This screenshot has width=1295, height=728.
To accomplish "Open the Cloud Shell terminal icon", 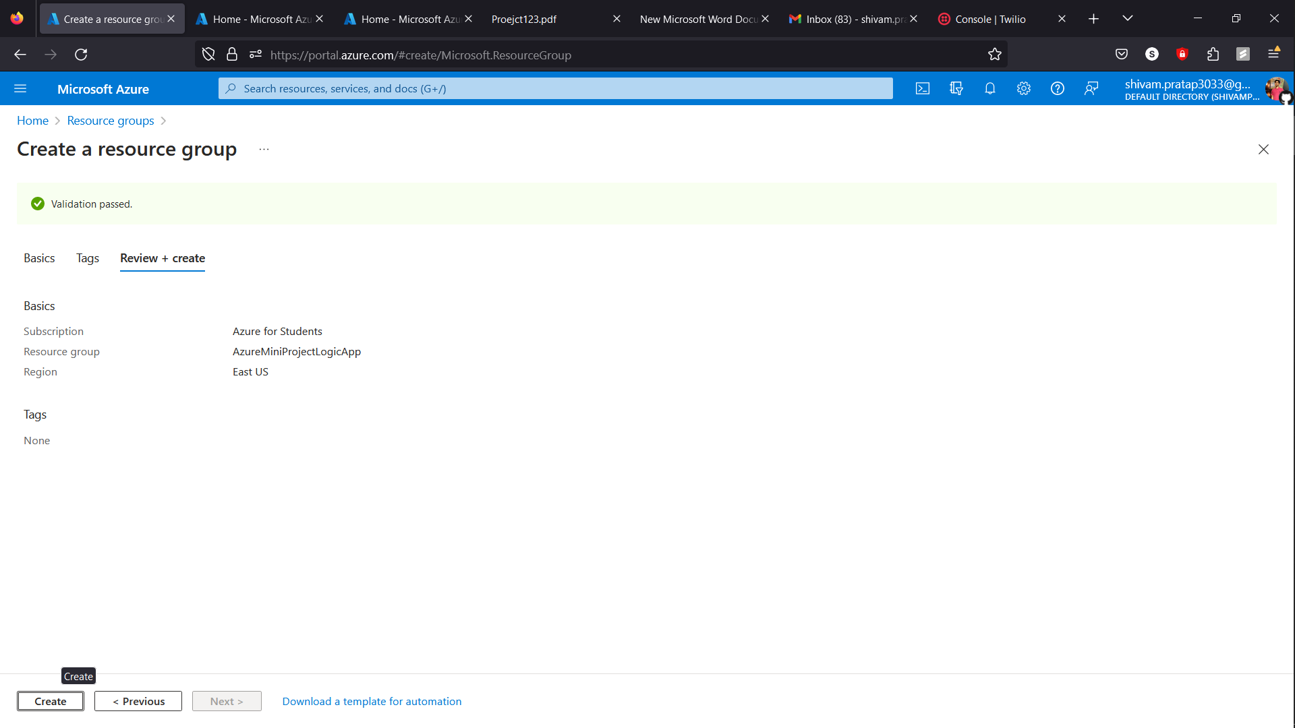I will pyautogui.click(x=922, y=88).
